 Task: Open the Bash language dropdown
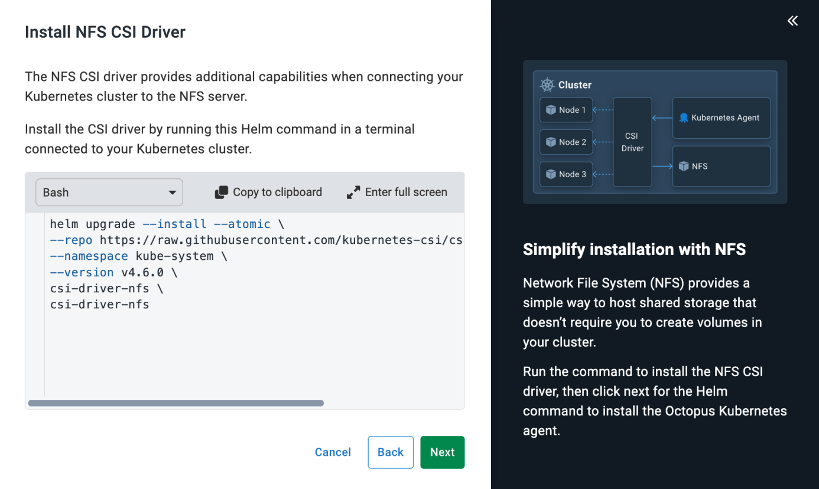[x=109, y=193]
